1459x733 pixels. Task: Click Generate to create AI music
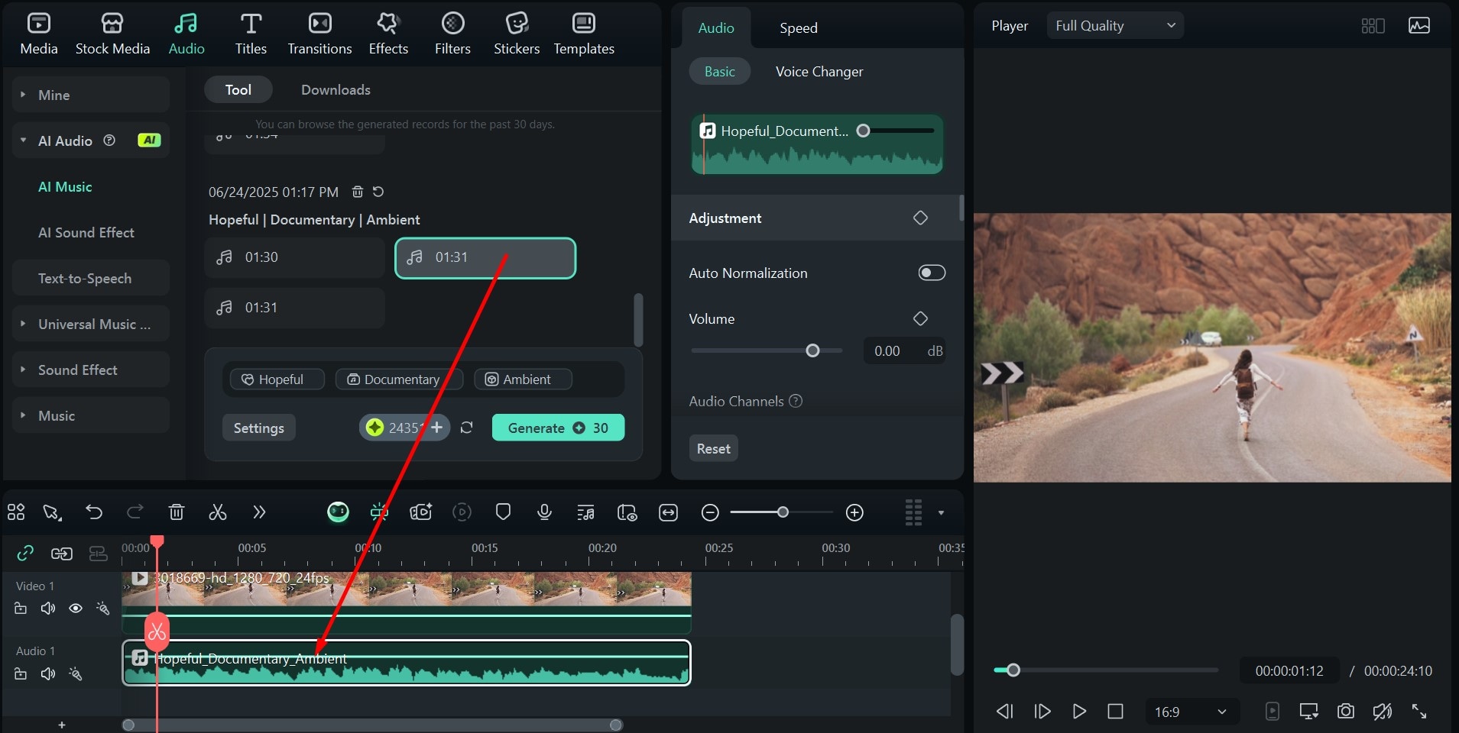558,428
